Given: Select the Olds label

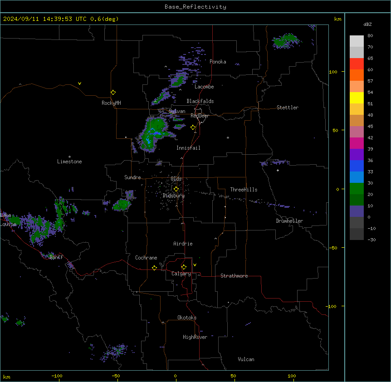Looking at the screenshot, I should 176,179.
